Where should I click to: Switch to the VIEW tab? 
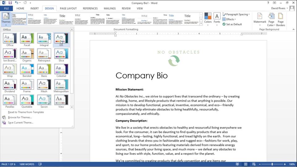140,9
